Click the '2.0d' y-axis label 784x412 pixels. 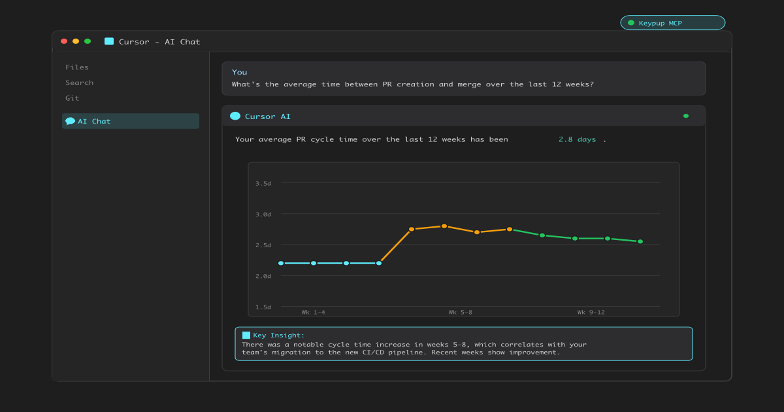(x=263, y=276)
